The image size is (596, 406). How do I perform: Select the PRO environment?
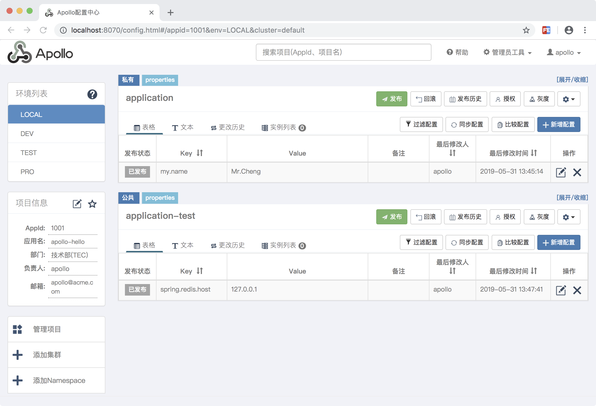click(56, 172)
